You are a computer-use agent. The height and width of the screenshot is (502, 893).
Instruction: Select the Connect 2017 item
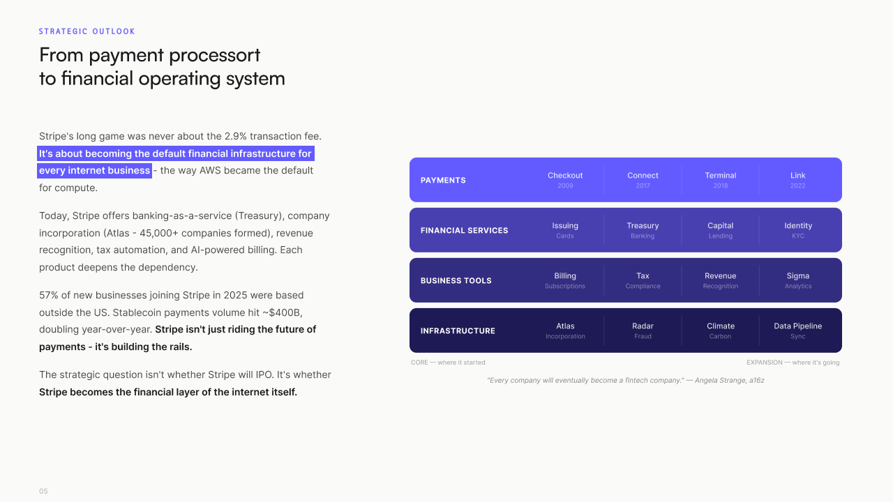tap(643, 180)
